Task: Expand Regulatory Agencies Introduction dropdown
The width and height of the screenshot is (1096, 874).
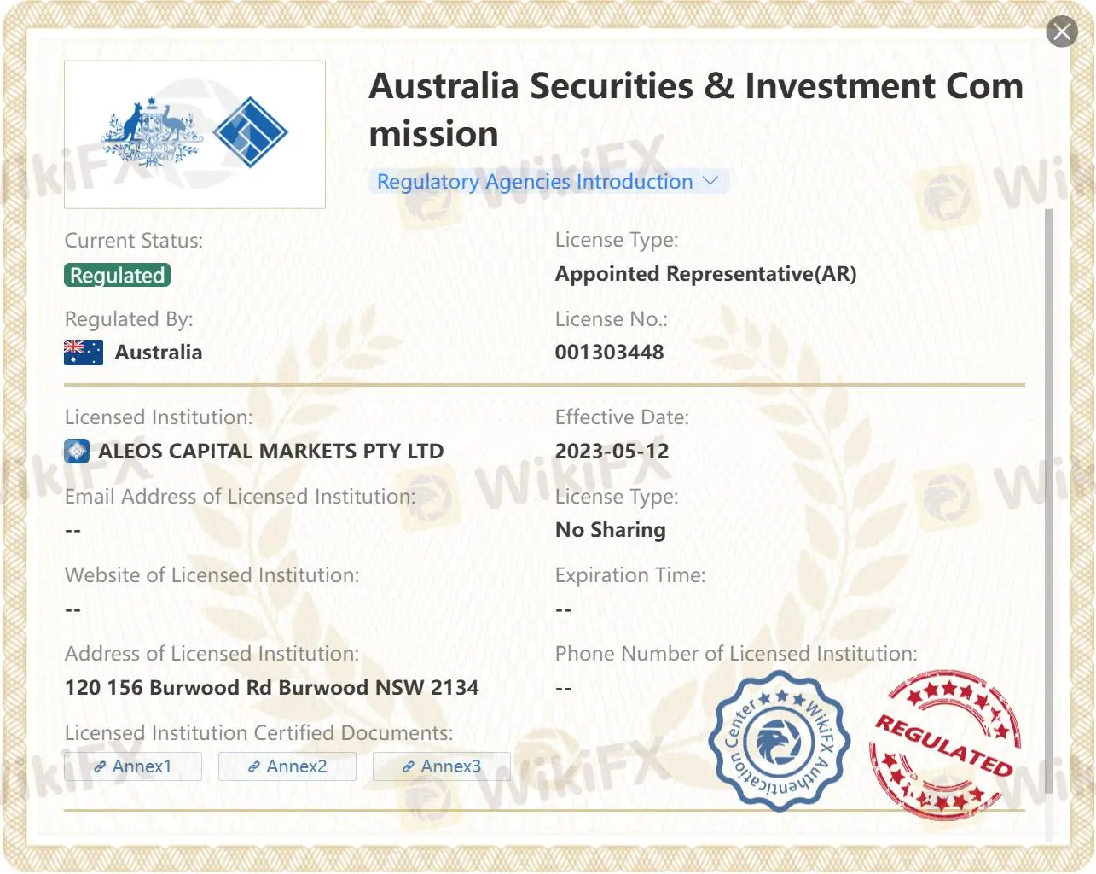Action: (x=548, y=181)
